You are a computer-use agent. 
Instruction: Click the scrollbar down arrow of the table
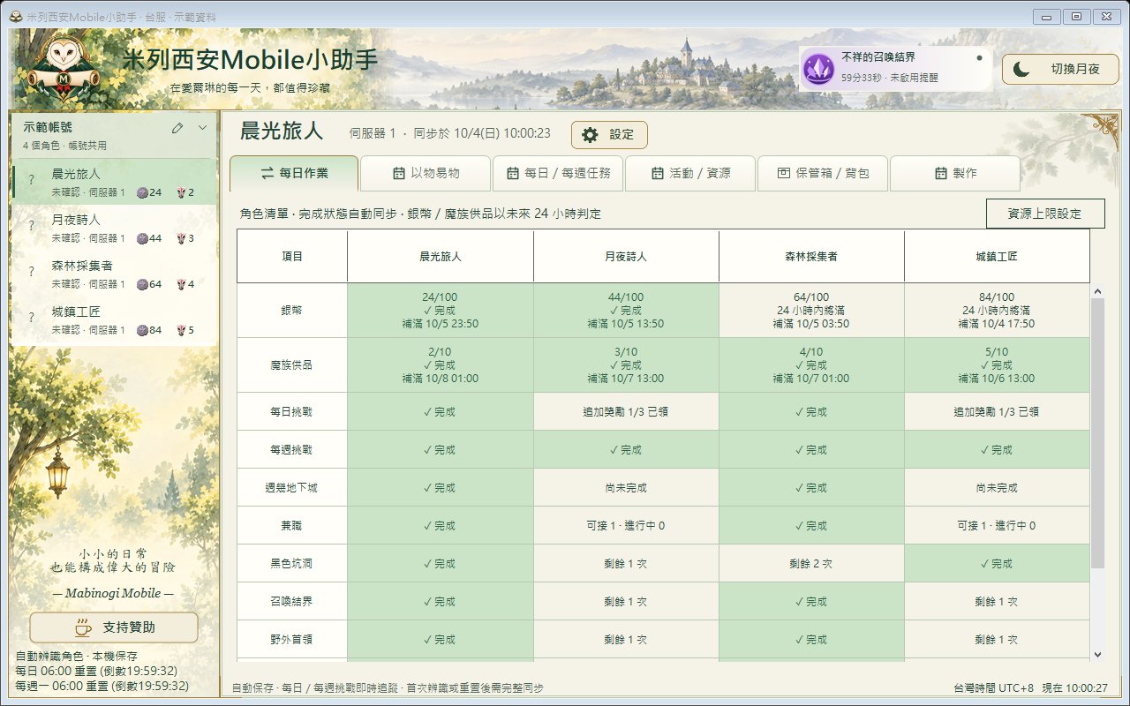(1097, 655)
